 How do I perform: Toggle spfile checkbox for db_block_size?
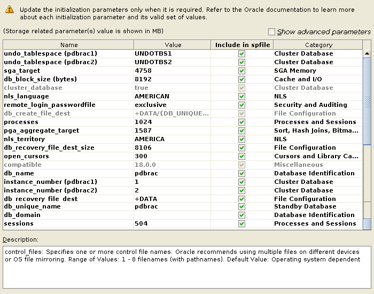[x=241, y=79]
